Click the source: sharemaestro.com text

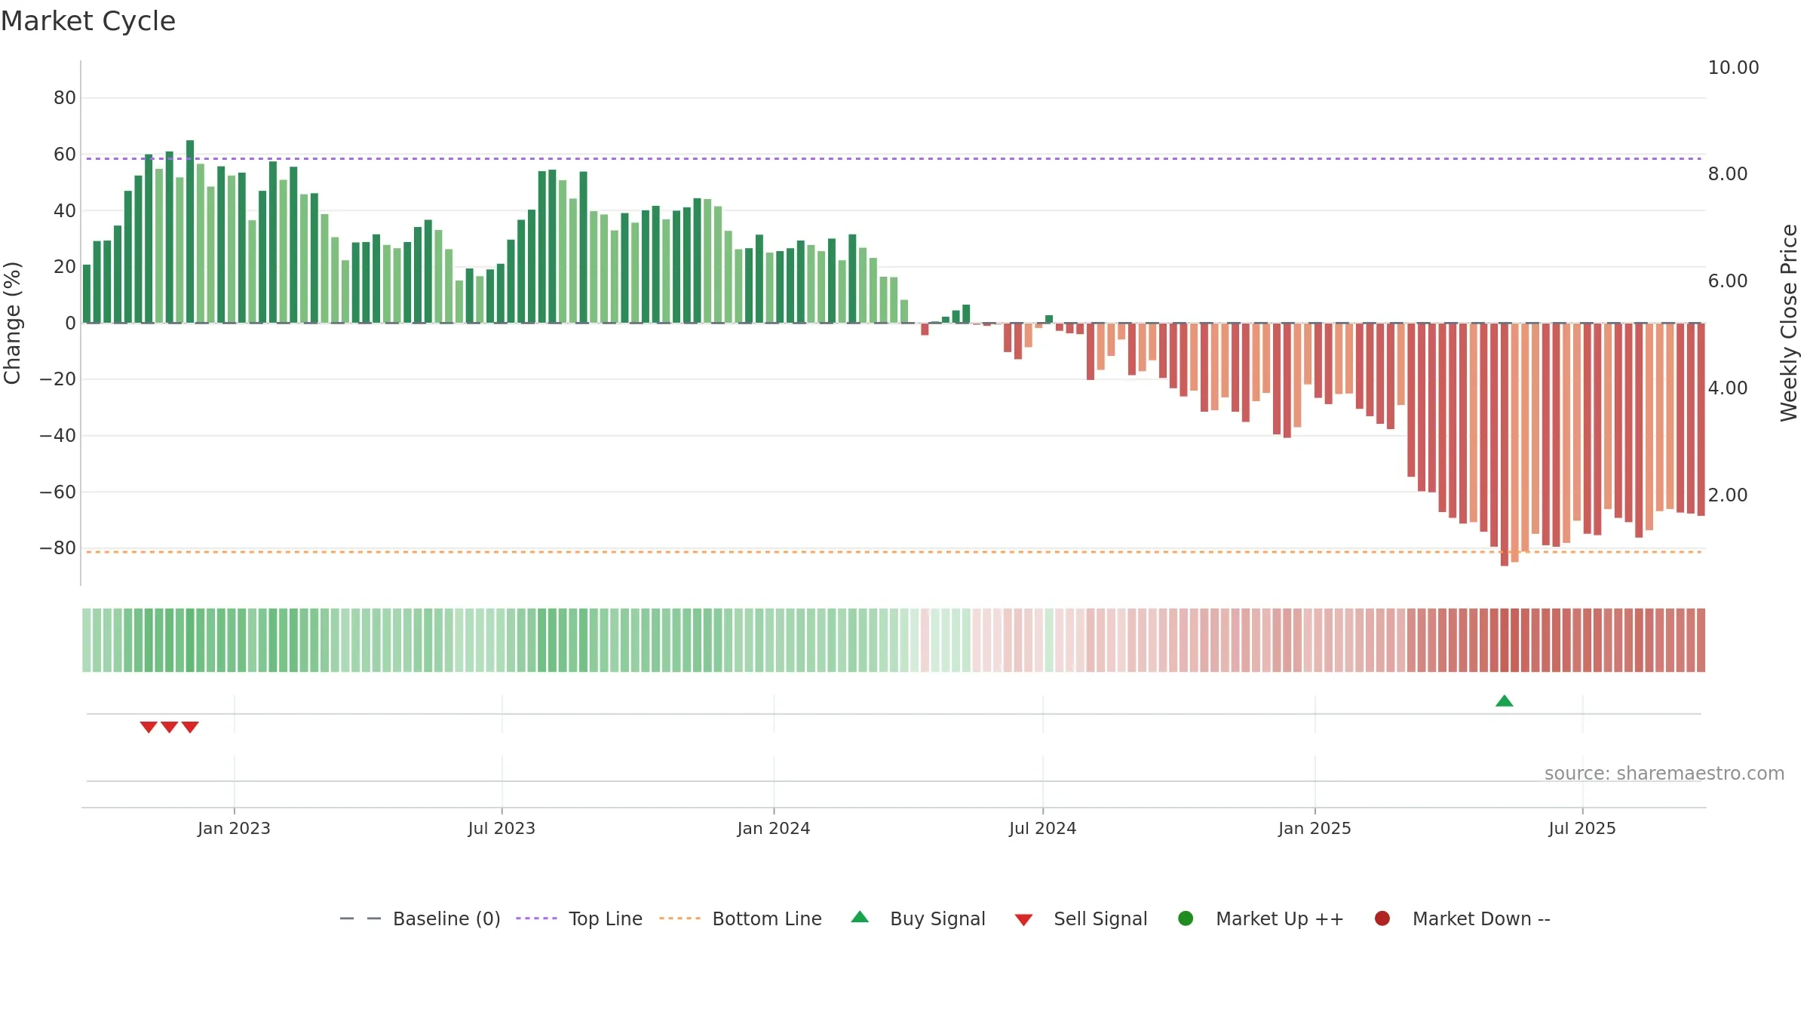1664,773
